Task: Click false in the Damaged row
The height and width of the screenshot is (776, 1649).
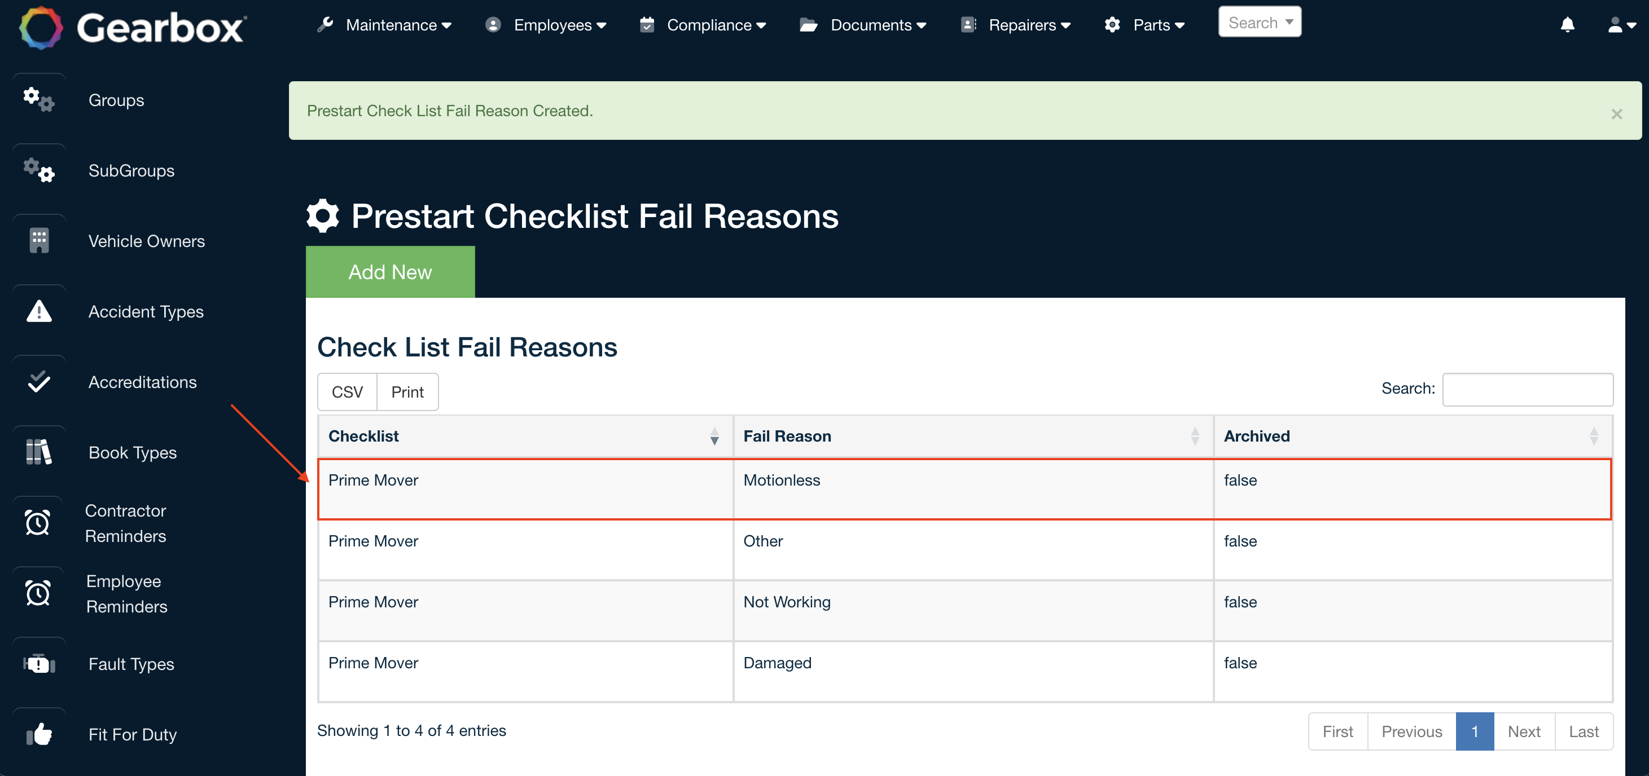Action: pyautogui.click(x=1240, y=663)
